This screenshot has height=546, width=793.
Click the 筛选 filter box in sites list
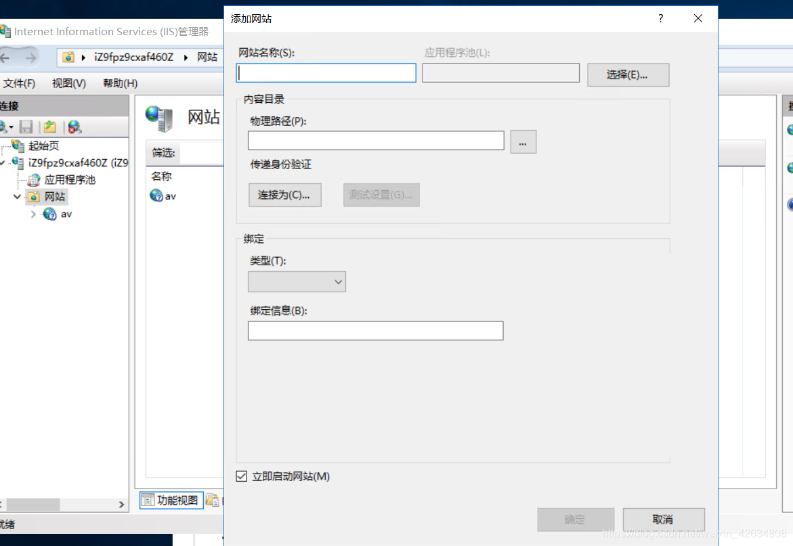click(202, 153)
